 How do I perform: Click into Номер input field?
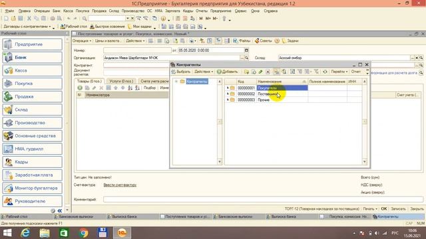click(137, 50)
